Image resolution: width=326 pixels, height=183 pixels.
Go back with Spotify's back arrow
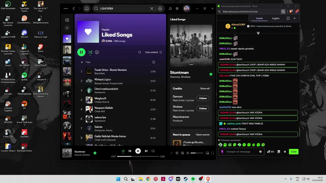74,8
